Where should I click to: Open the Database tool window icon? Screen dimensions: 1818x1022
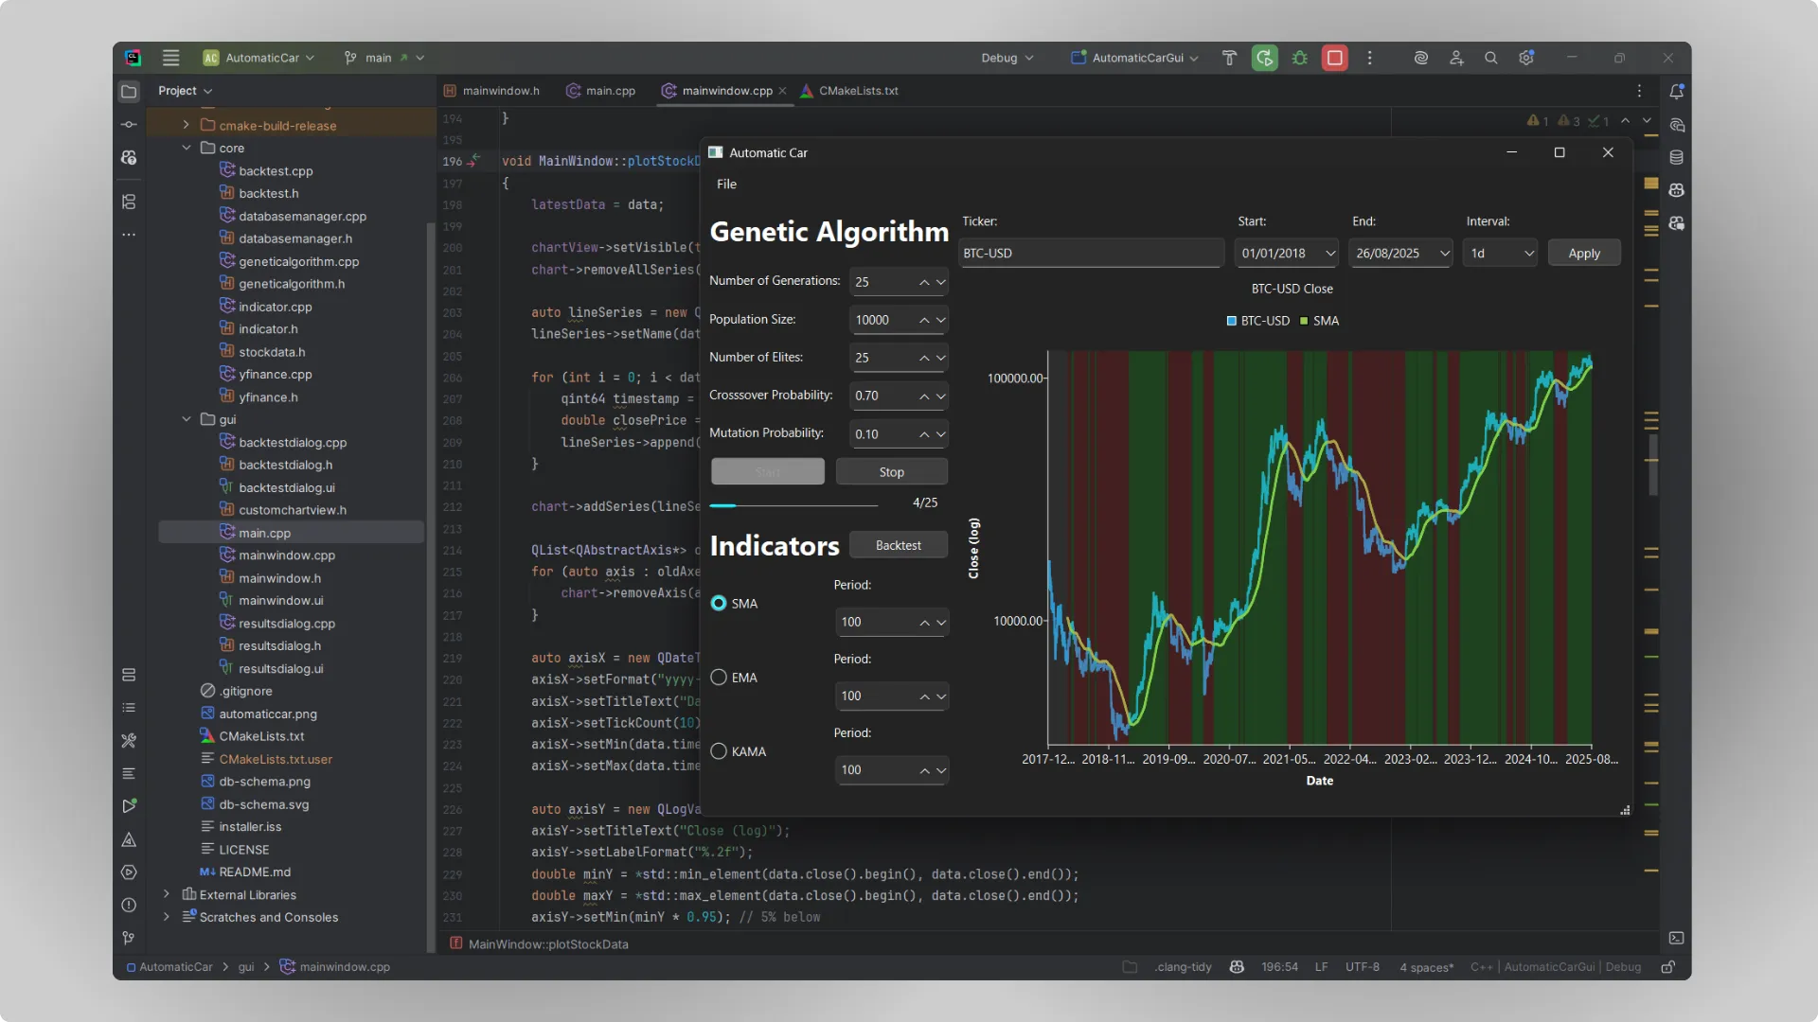tap(1676, 157)
